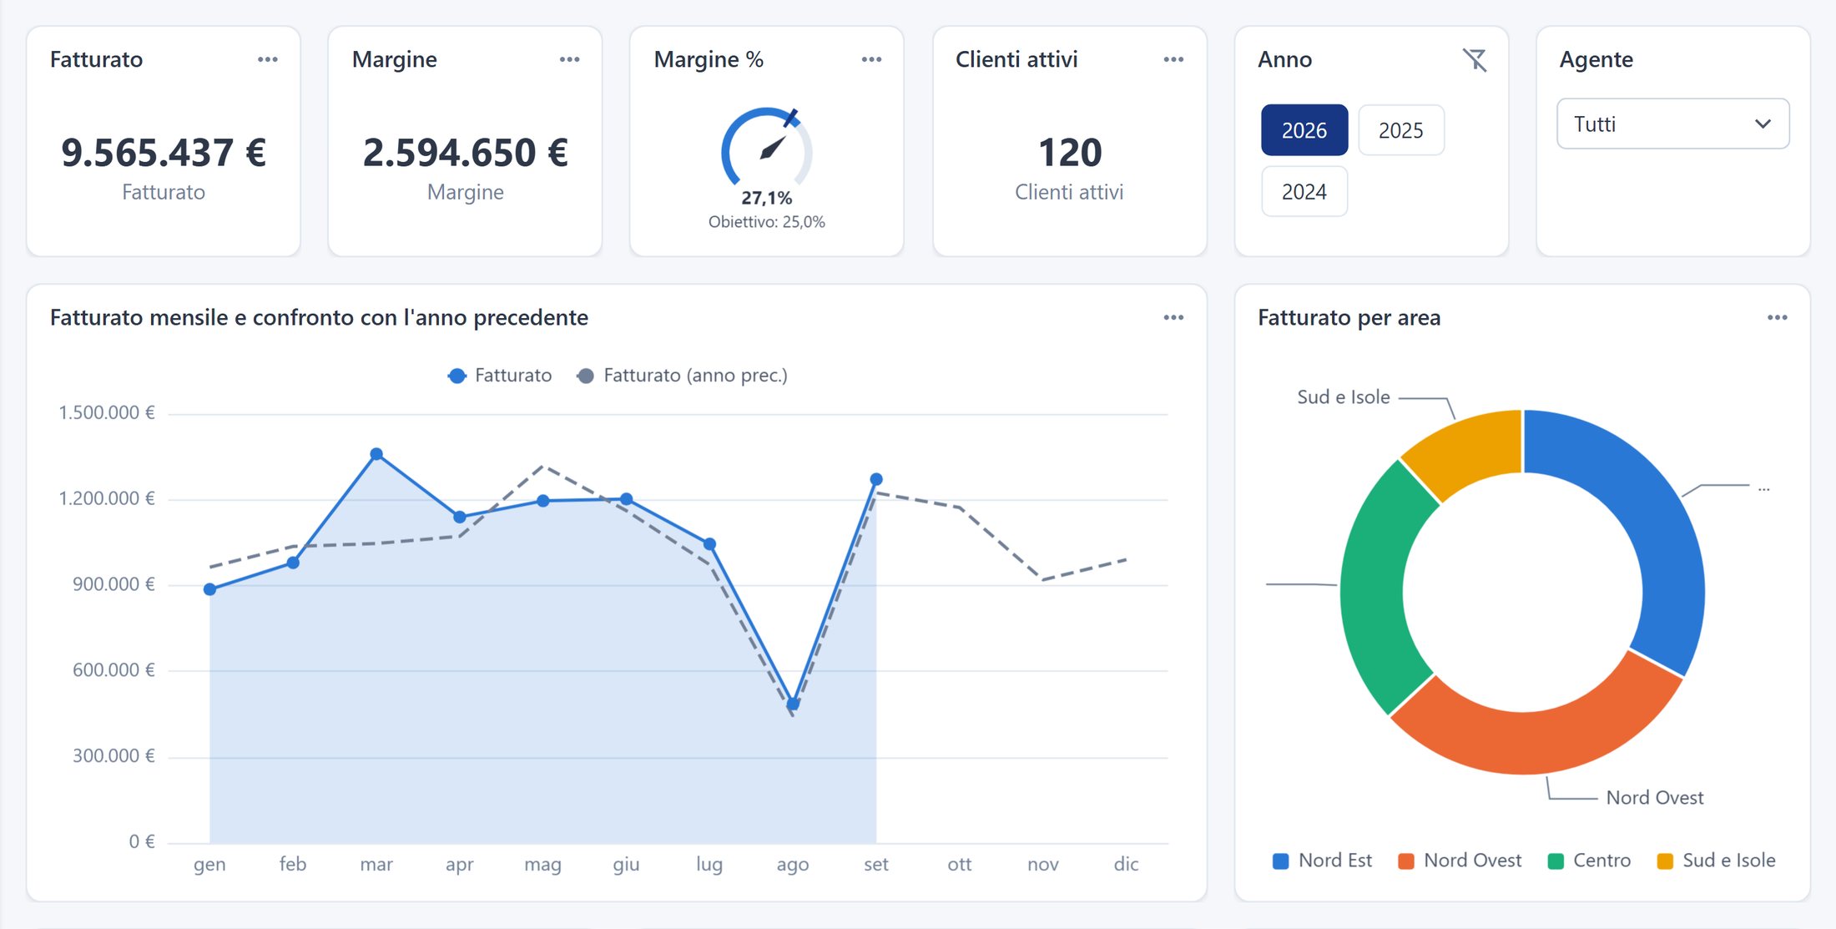Click the orange Nord Ovest donut segment

pos(1536,741)
